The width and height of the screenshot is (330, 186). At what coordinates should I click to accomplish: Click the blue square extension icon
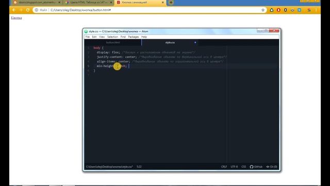[299, 10]
